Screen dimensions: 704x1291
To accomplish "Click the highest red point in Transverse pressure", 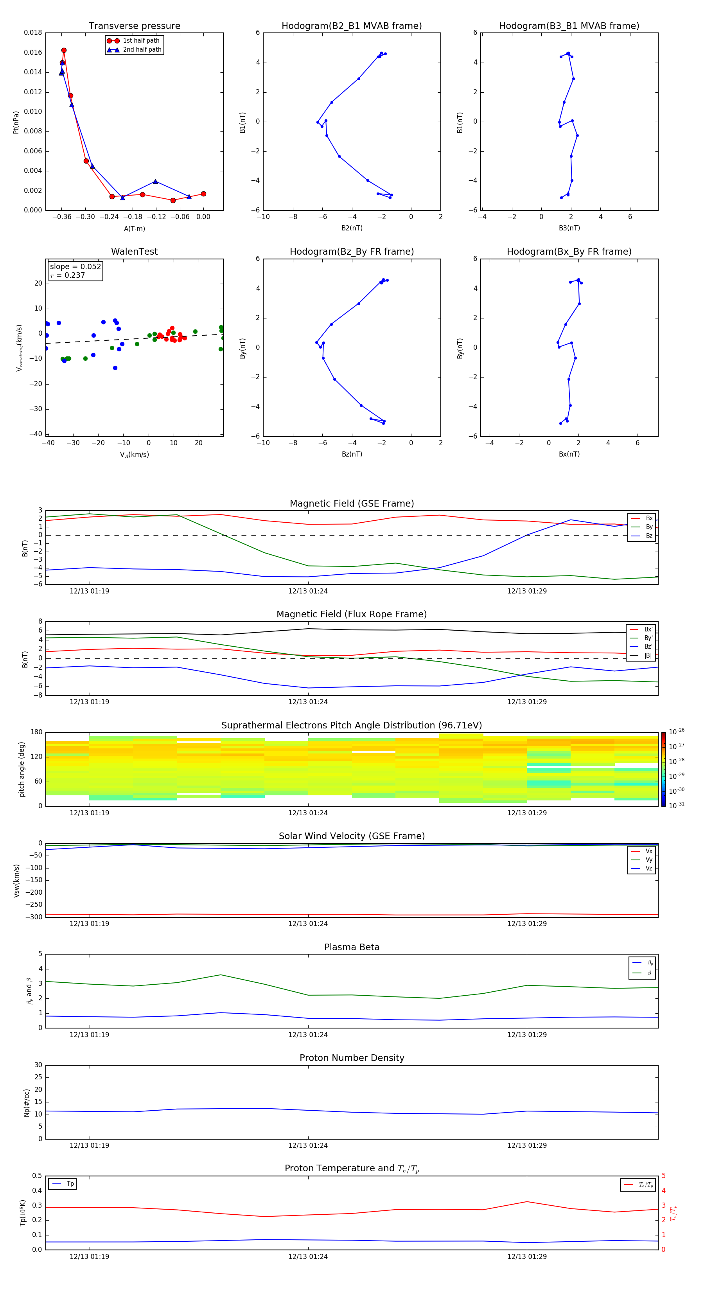I will [64, 50].
